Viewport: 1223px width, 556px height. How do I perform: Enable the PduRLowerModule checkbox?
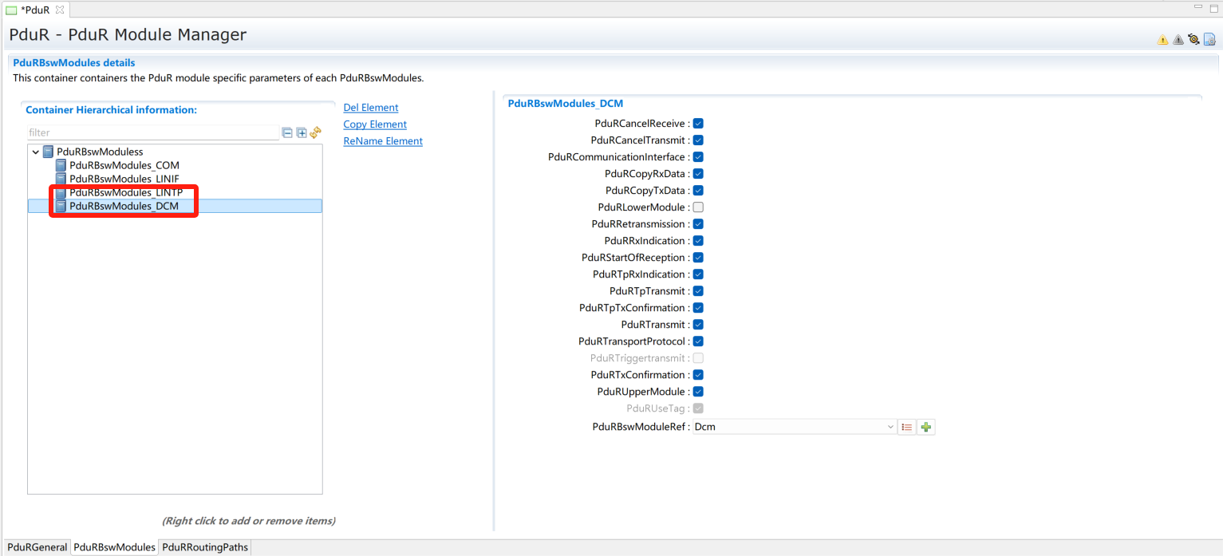(x=698, y=207)
